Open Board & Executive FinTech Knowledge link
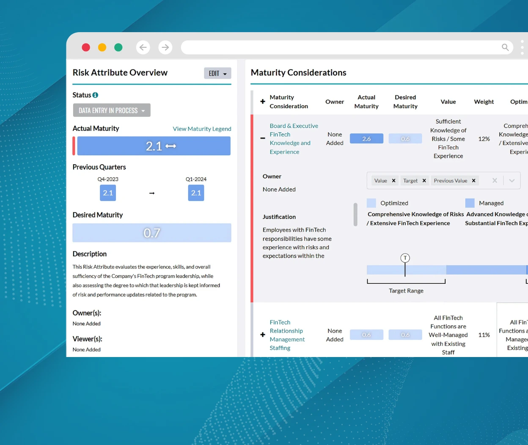 click(x=294, y=139)
